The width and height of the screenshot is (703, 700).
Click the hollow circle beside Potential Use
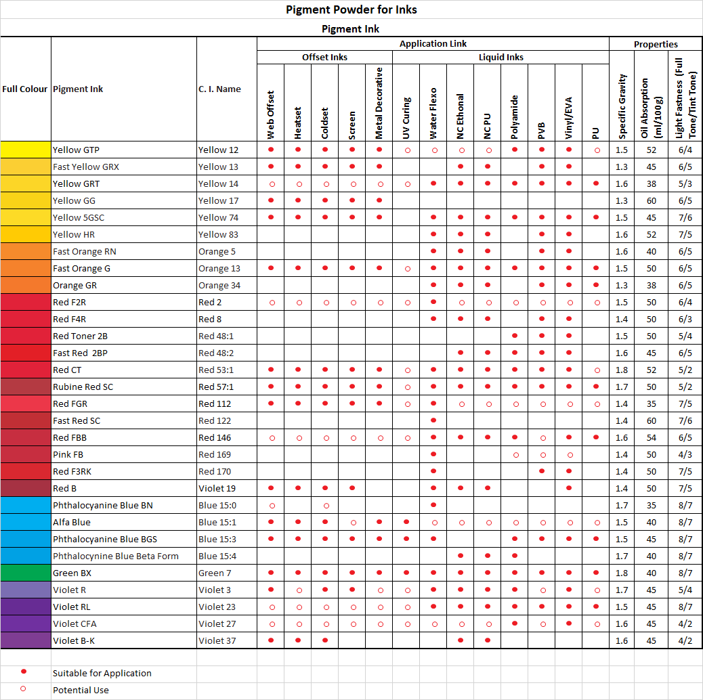click(x=24, y=689)
